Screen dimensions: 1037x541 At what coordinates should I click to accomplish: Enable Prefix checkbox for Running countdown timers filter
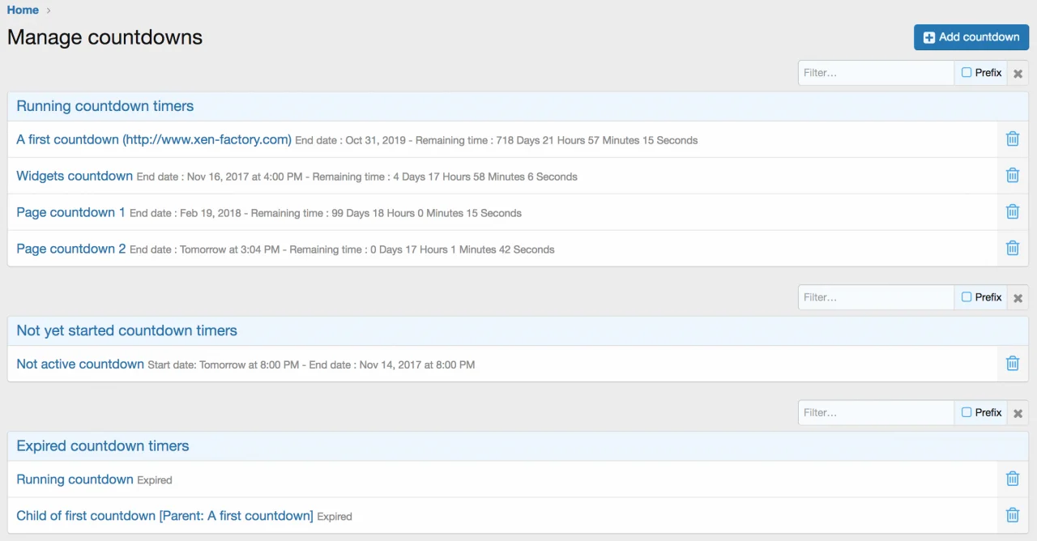click(x=967, y=73)
